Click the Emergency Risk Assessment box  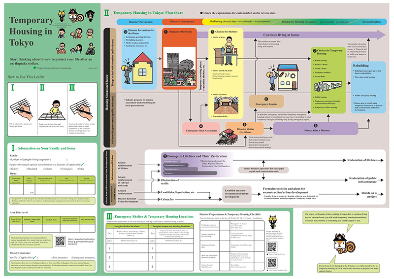201,128
